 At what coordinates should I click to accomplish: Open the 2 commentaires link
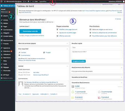coord(26,55)
